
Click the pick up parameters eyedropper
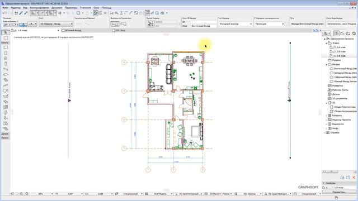point(21,13)
